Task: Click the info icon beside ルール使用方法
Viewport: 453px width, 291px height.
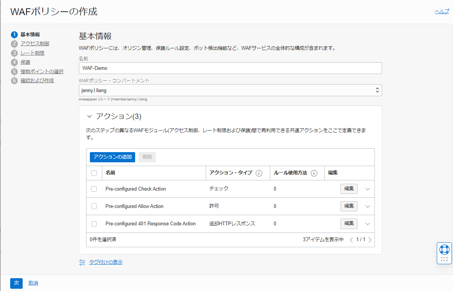Action: [314, 173]
